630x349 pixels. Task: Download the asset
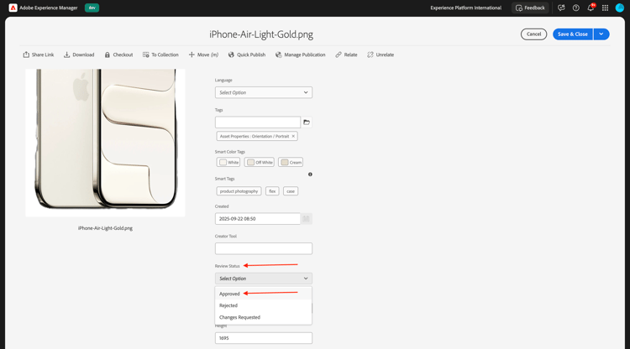[79, 55]
